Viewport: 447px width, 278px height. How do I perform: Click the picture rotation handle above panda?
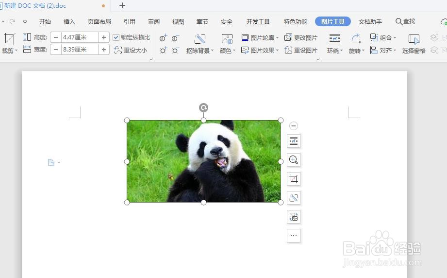click(x=203, y=107)
